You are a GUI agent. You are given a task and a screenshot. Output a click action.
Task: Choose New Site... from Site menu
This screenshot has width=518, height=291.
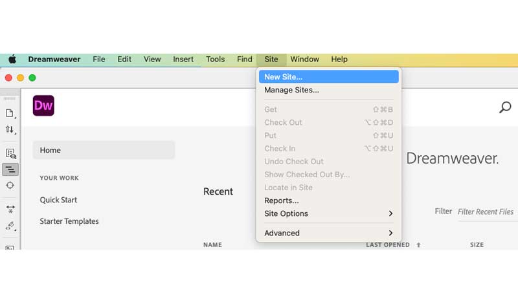(x=329, y=77)
